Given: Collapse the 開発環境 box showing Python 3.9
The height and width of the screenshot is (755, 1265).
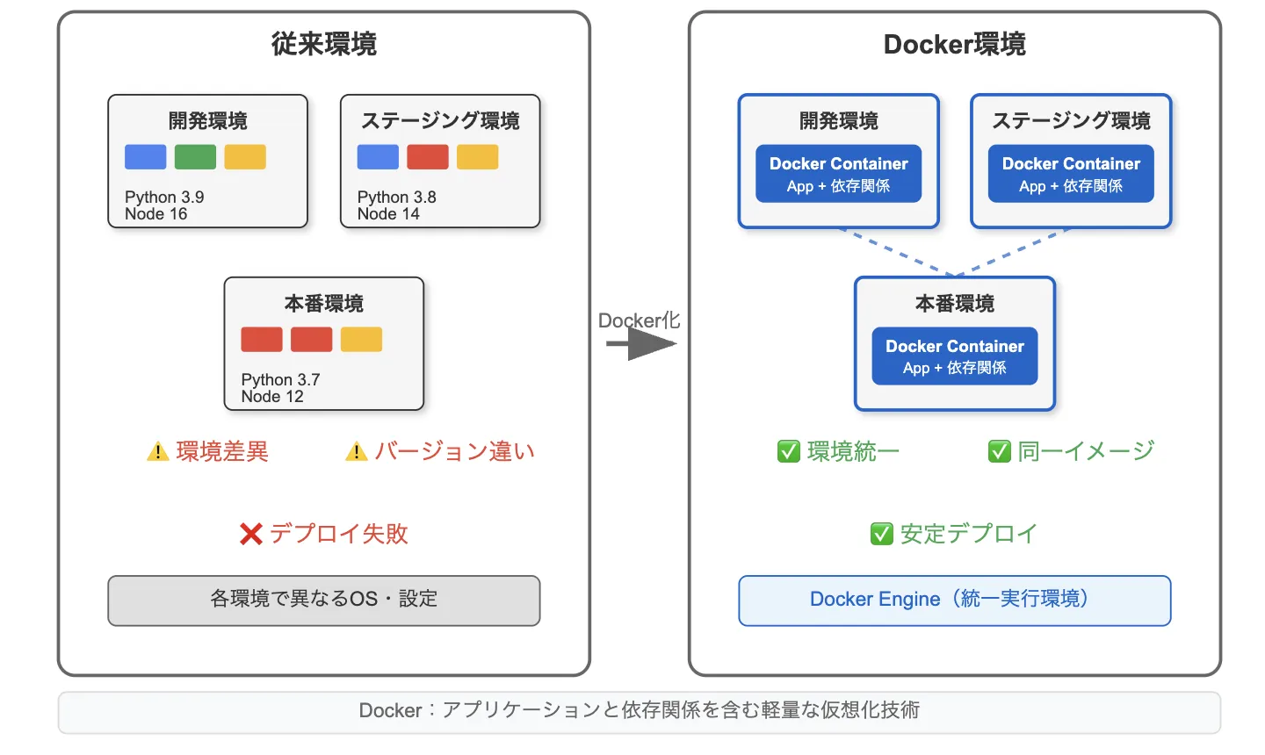Looking at the screenshot, I should coord(207,161).
